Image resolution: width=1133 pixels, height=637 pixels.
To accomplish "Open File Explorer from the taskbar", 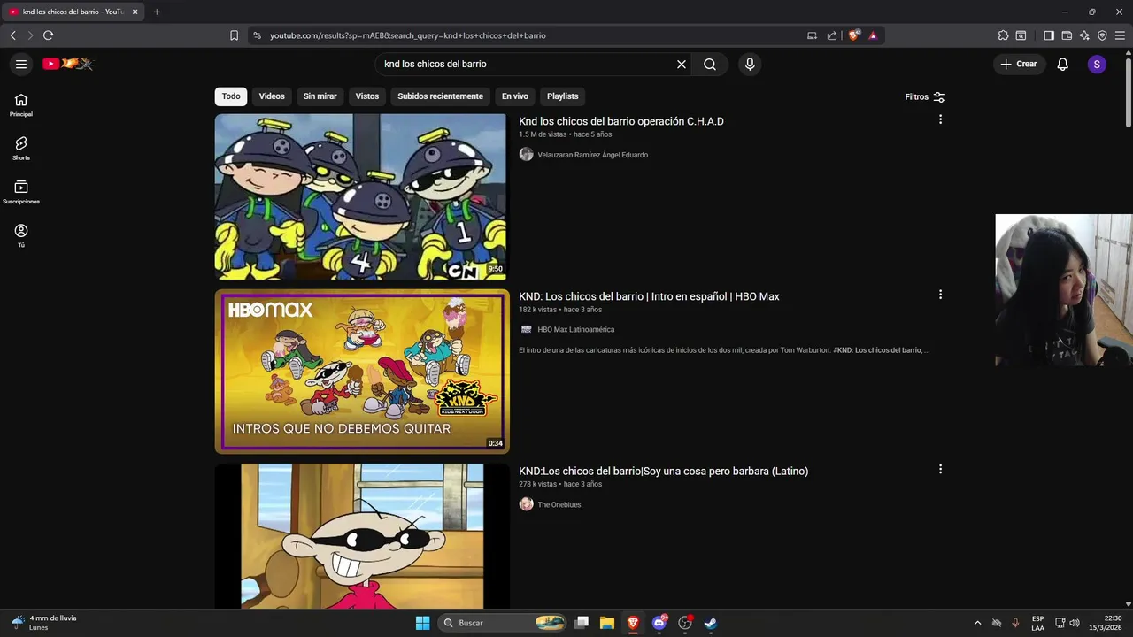I will click(x=606, y=623).
